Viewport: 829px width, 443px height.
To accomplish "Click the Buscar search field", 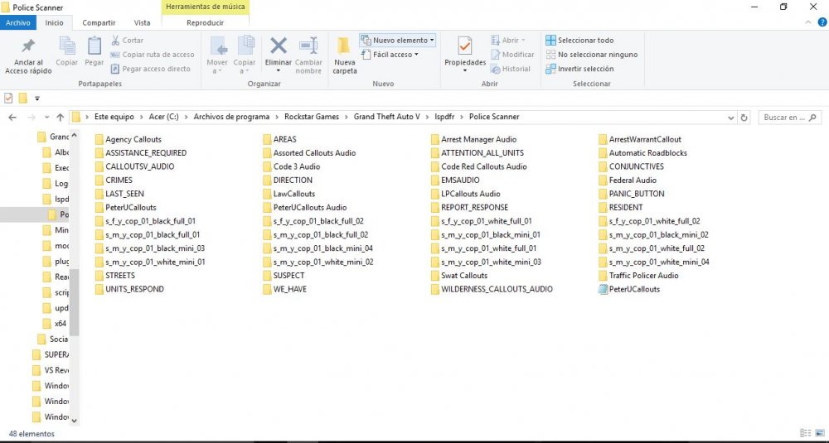I will [790, 118].
